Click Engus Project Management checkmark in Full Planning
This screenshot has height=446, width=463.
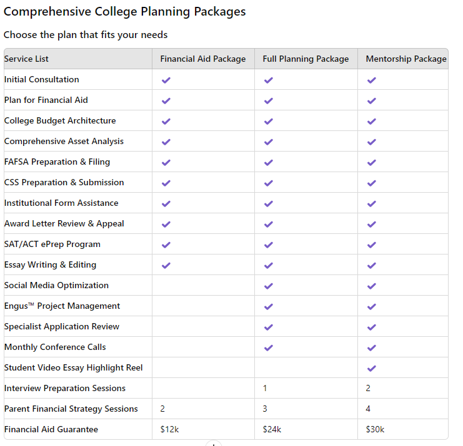click(269, 306)
